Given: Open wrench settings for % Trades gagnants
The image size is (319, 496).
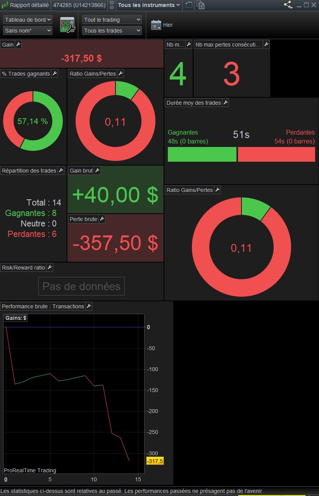Looking at the screenshot, I should pyautogui.click(x=55, y=74).
